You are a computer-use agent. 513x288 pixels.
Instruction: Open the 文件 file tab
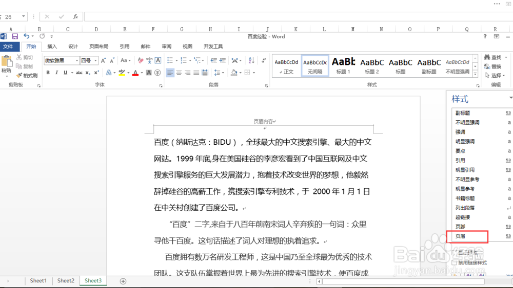click(x=8, y=47)
